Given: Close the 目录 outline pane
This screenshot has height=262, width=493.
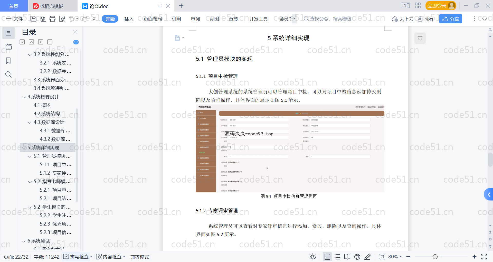Looking at the screenshot, I should pyautogui.click(x=75, y=32).
